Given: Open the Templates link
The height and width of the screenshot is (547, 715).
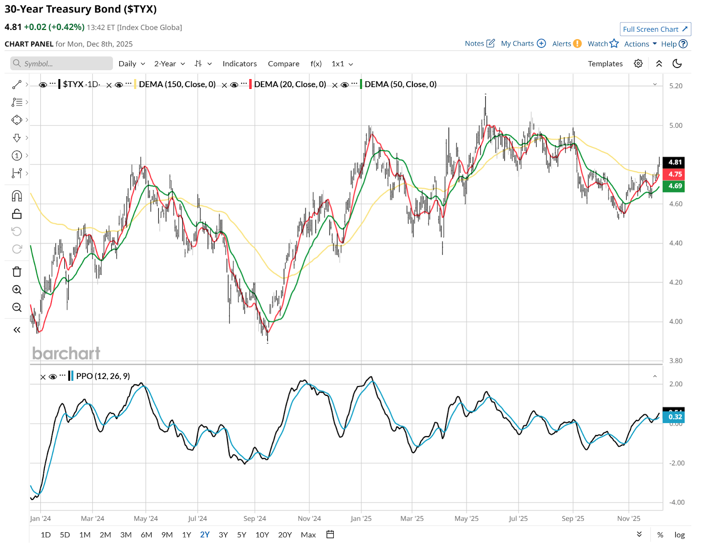Looking at the screenshot, I should 605,64.
